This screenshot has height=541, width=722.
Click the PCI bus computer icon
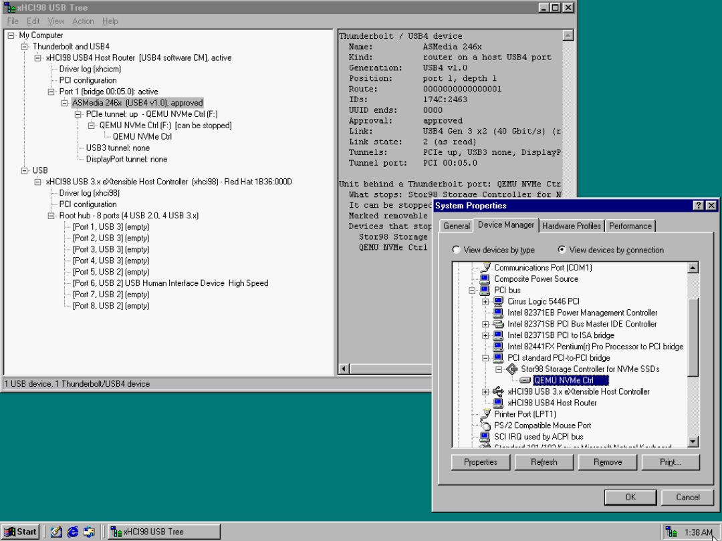pos(485,291)
